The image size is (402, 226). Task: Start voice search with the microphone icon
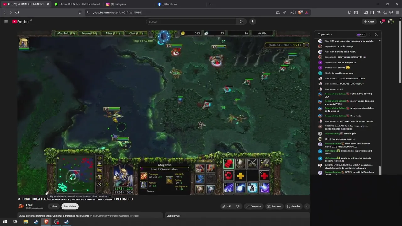coord(252,22)
